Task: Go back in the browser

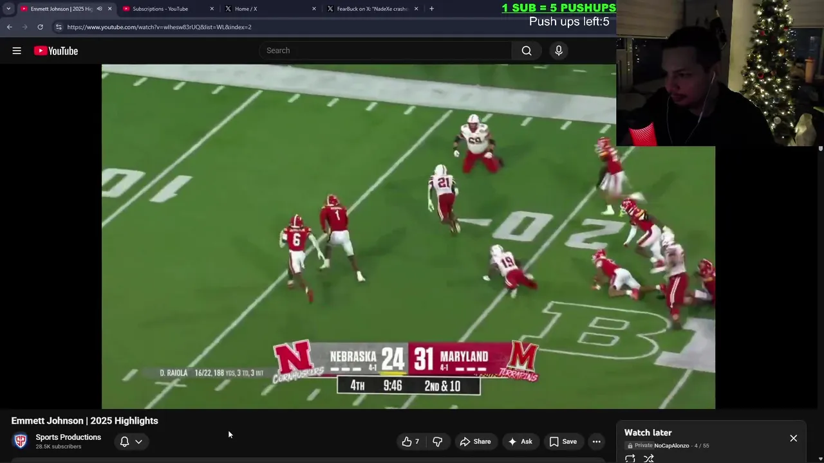Action: (x=10, y=27)
